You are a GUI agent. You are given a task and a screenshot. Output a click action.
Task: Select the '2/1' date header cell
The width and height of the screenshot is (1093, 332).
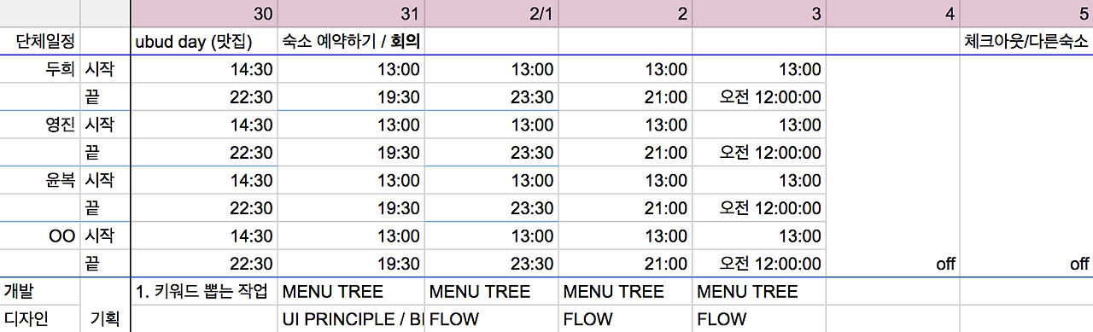pos(491,14)
